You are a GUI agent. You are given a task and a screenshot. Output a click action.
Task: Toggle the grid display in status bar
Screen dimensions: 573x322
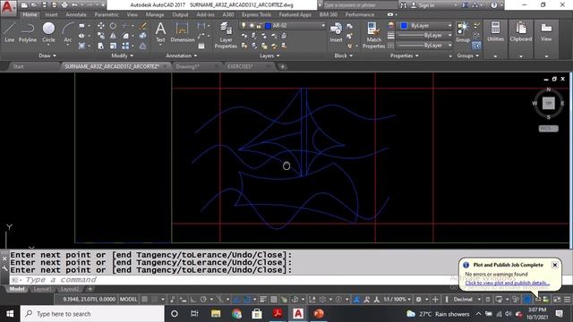tap(145, 300)
